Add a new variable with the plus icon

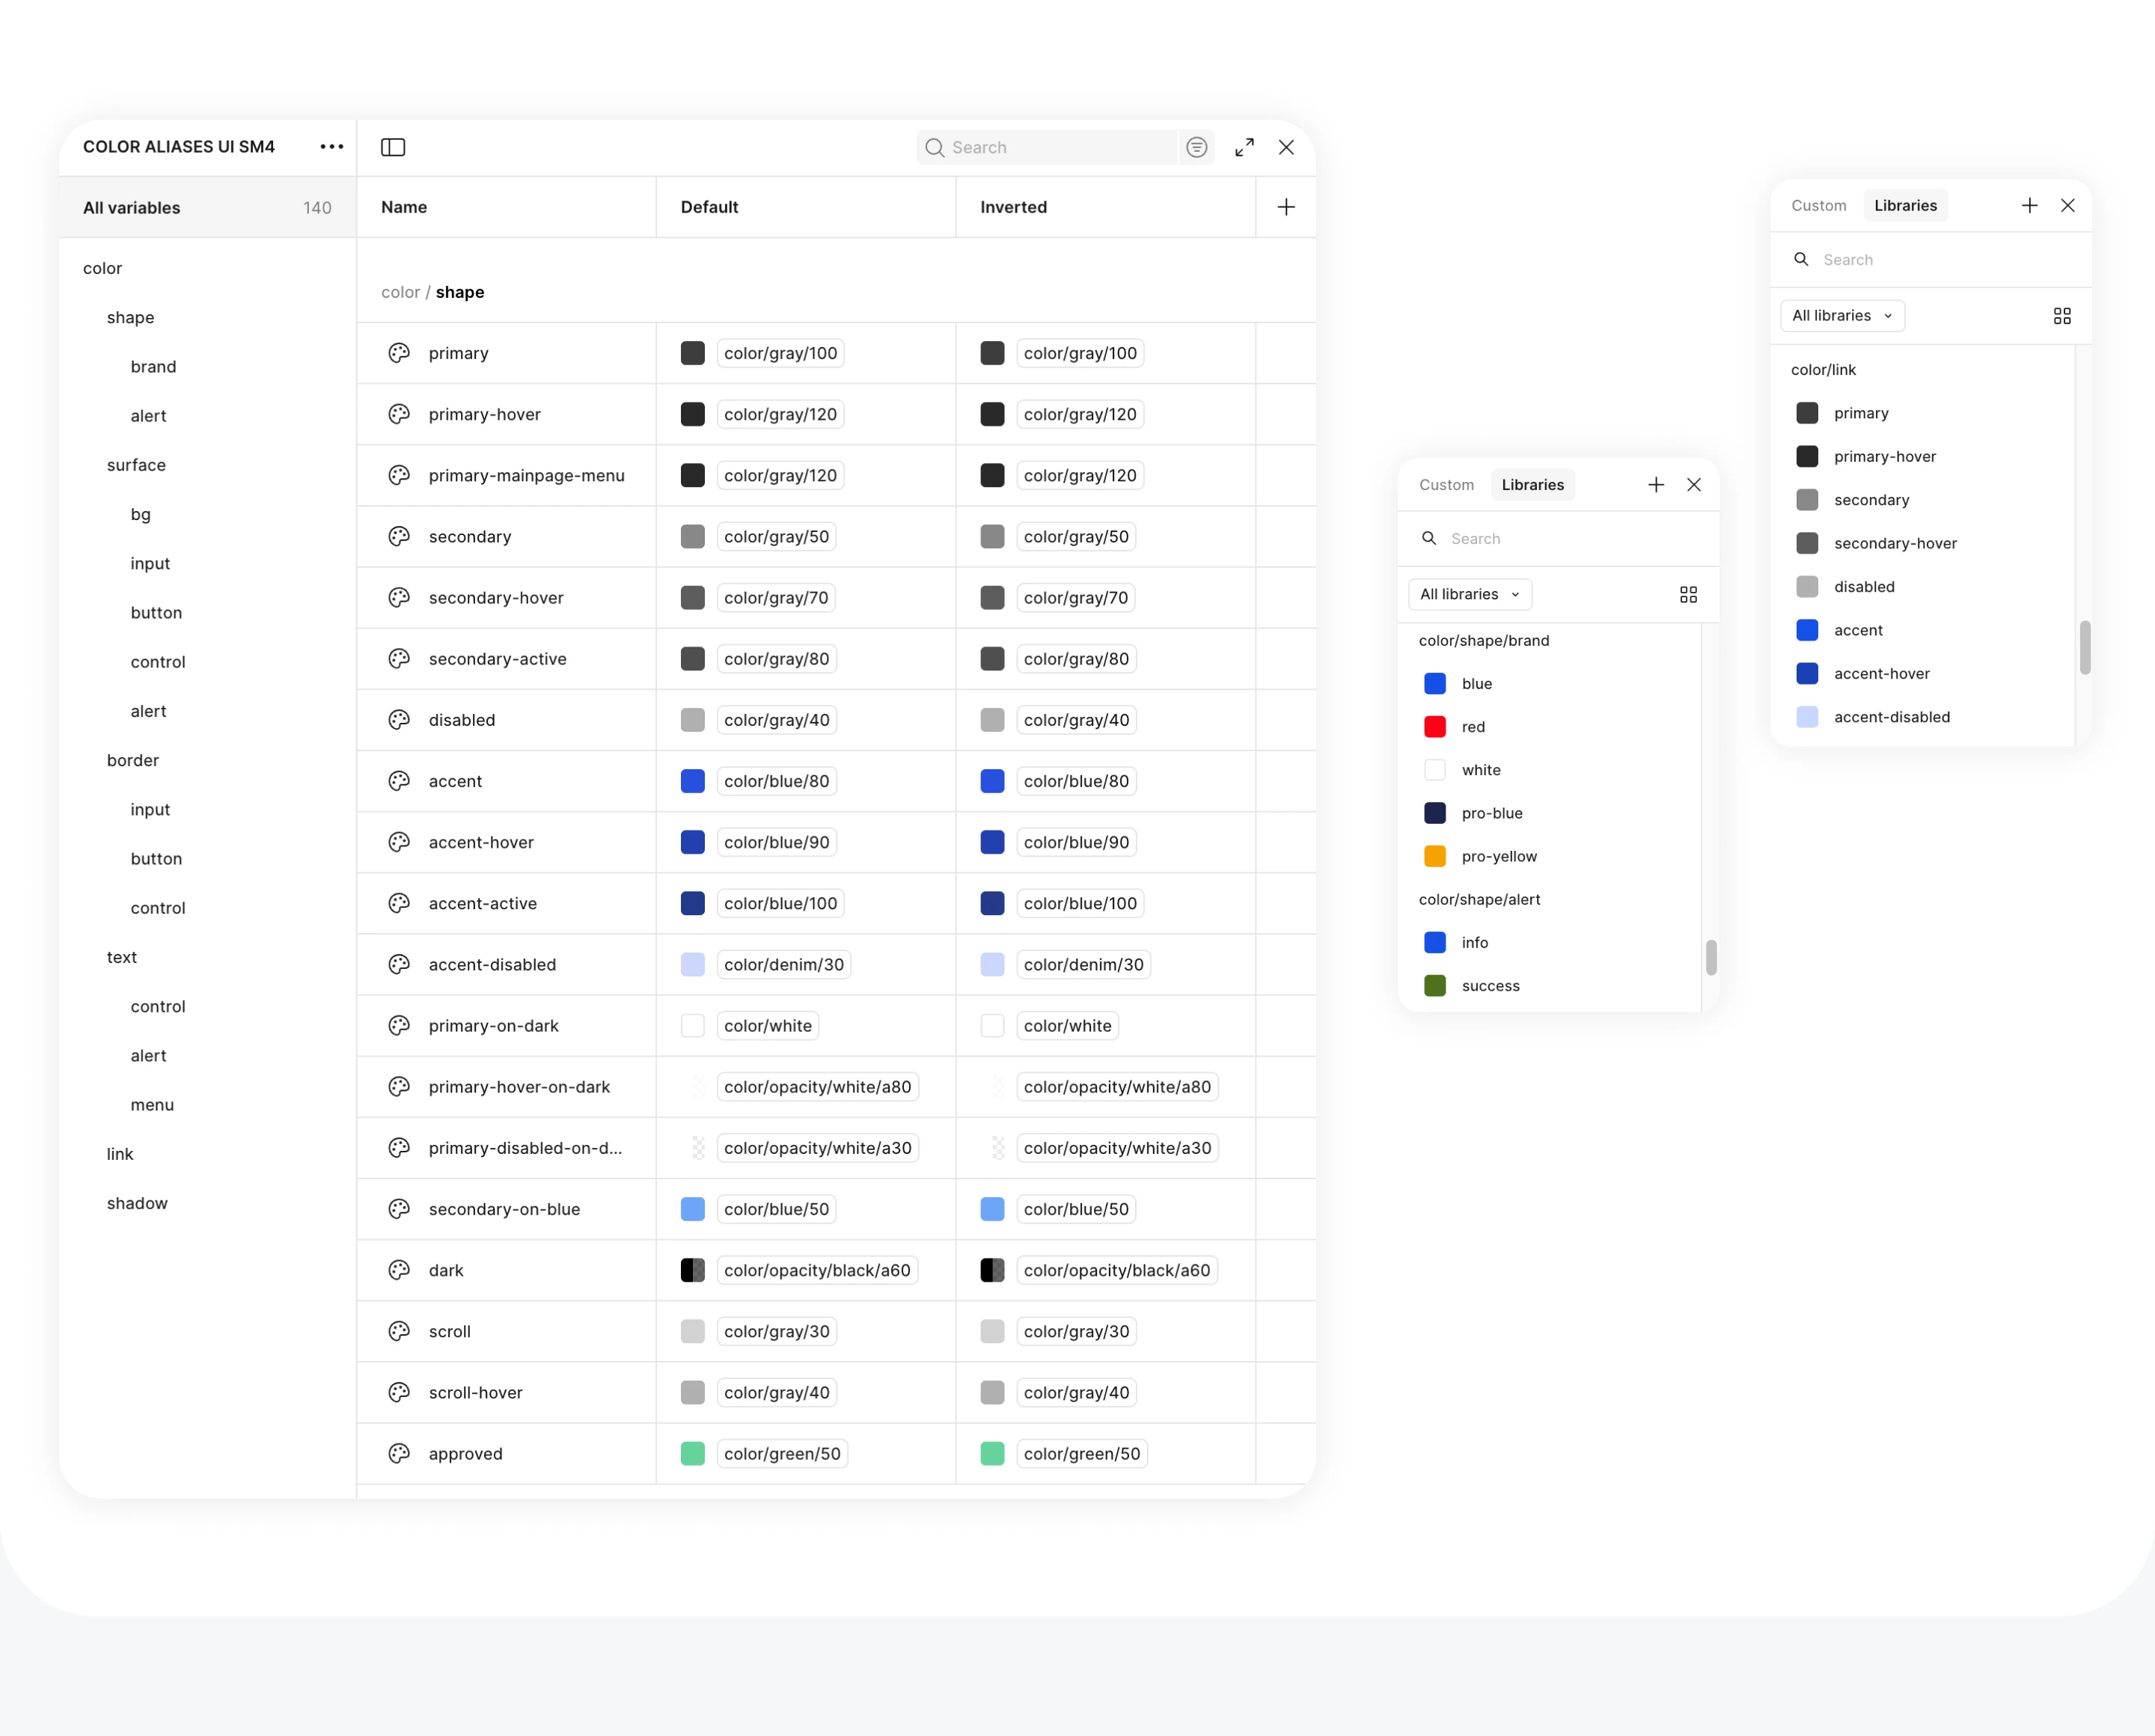coord(1286,207)
